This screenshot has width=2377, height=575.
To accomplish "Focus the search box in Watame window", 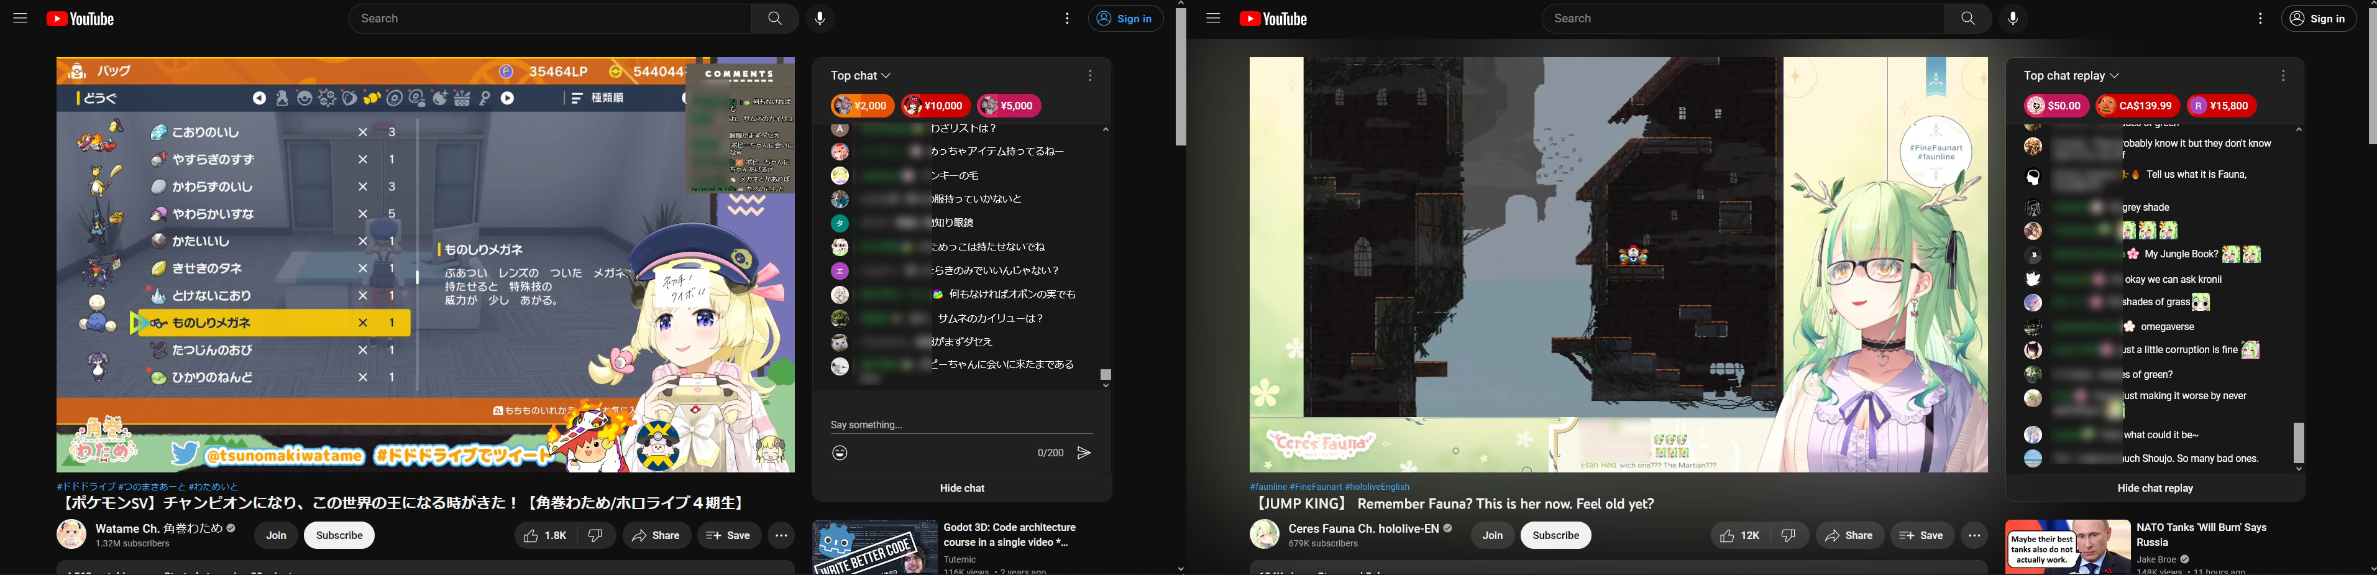I will click(x=550, y=19).
